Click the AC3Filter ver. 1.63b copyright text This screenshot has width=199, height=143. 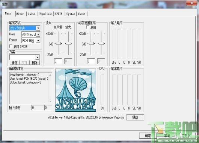pos(86,117)
